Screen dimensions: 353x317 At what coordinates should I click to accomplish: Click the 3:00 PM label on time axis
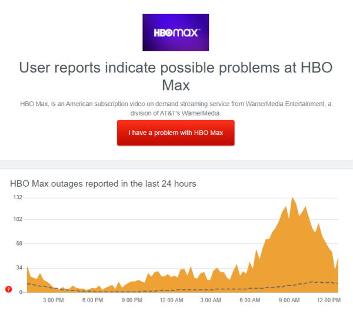54,300
